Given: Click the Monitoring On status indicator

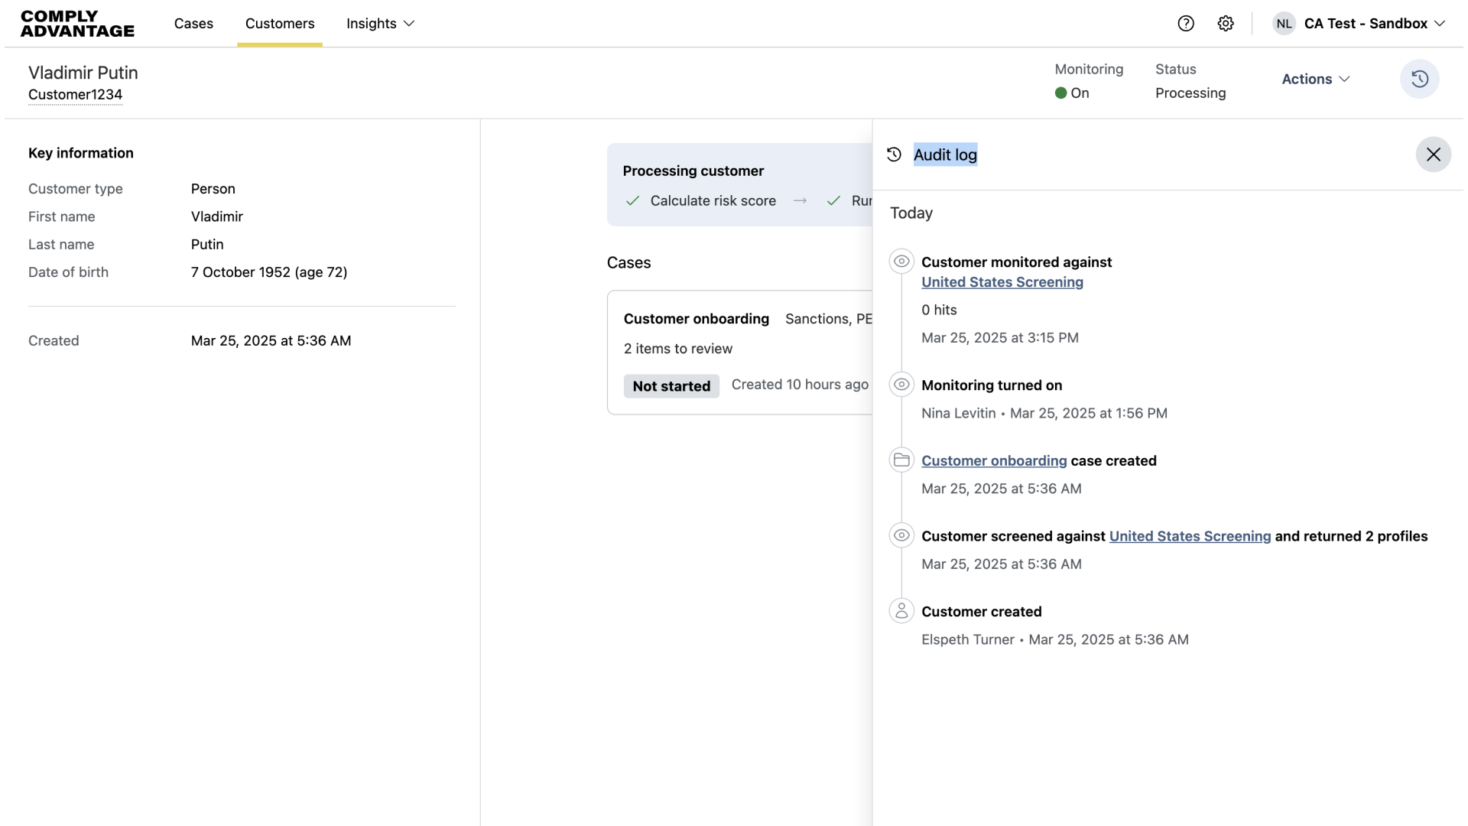Looking at the screenshot, I should click(x=1072, y=93).
